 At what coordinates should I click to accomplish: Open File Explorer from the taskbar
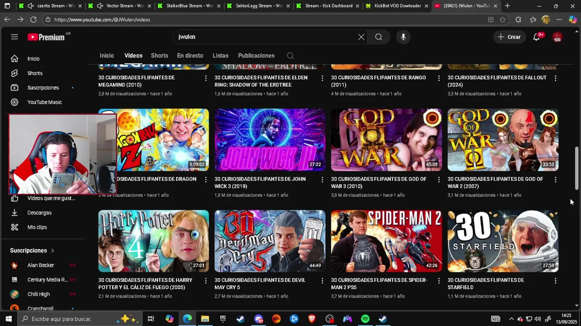[205, 319]
